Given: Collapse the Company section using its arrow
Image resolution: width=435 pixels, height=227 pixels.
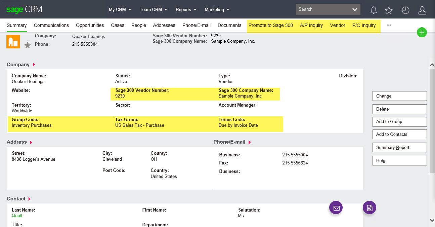Looking at the screenshot, I should (33, 65).
